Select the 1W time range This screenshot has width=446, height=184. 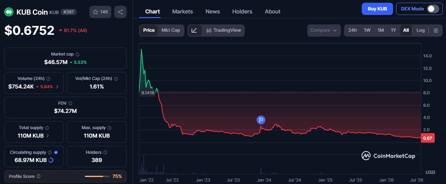[367, 30]
